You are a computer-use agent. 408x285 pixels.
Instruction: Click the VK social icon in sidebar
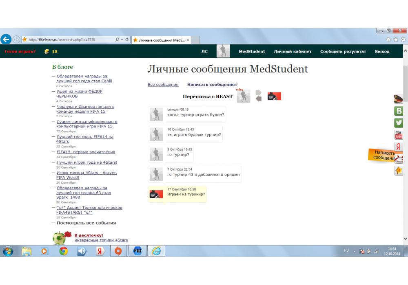coord(399,111)
